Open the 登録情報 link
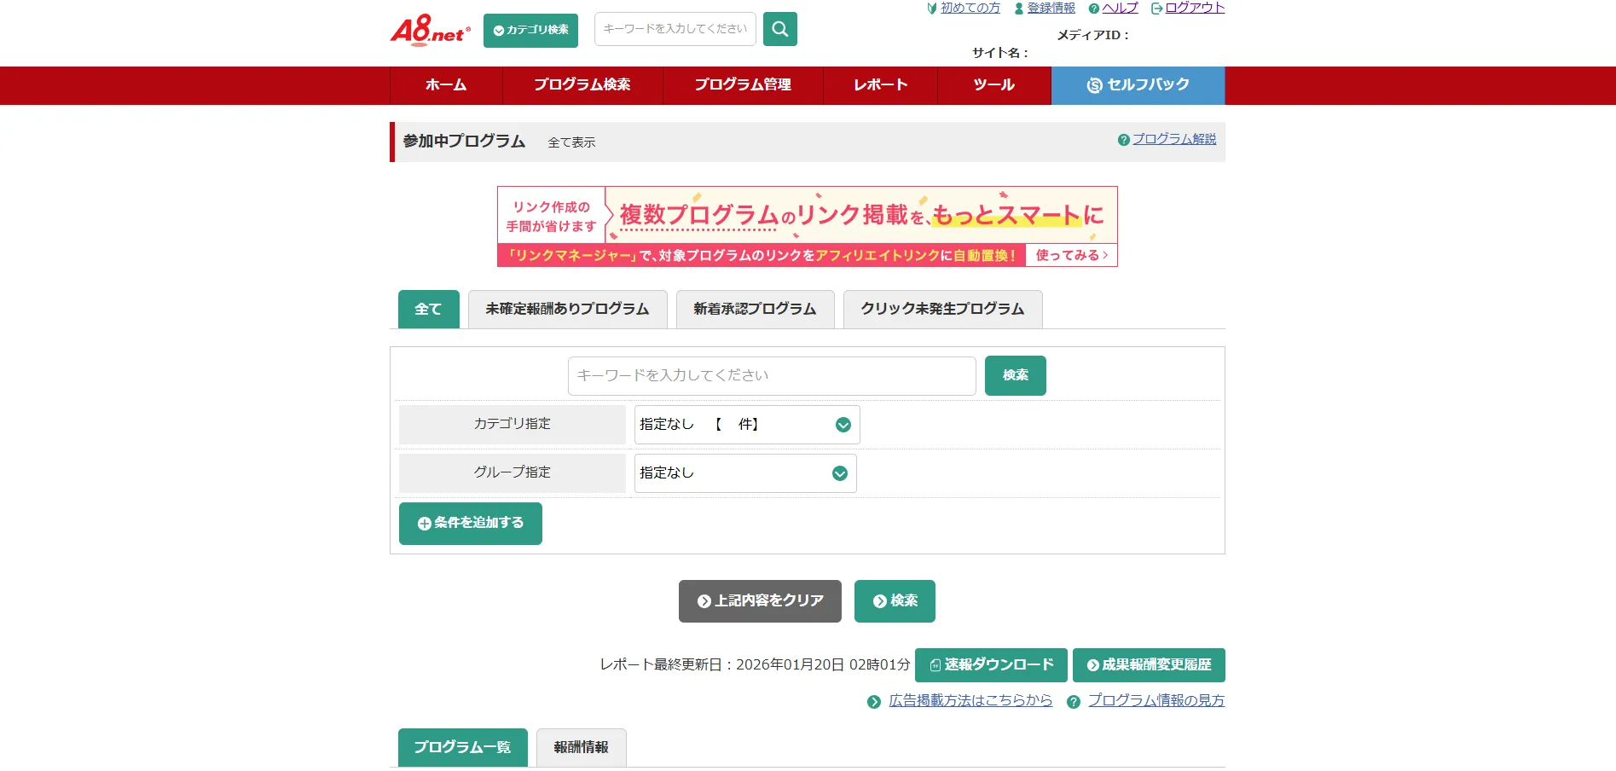The height and width of the screenshot is (771, 1616). [x=1051, y=8]
